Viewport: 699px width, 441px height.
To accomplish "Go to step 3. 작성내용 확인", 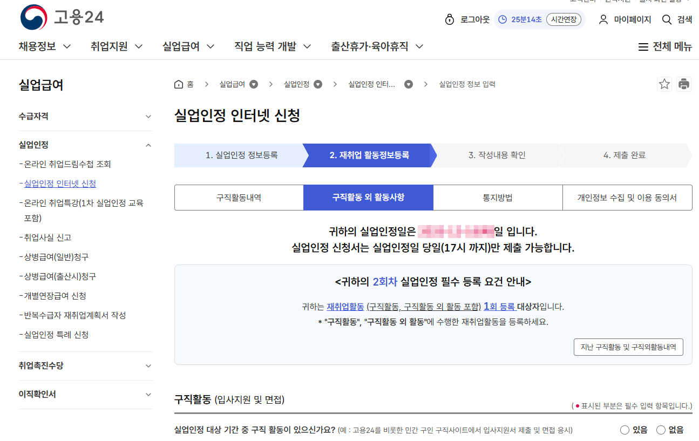I will (497, 155).
